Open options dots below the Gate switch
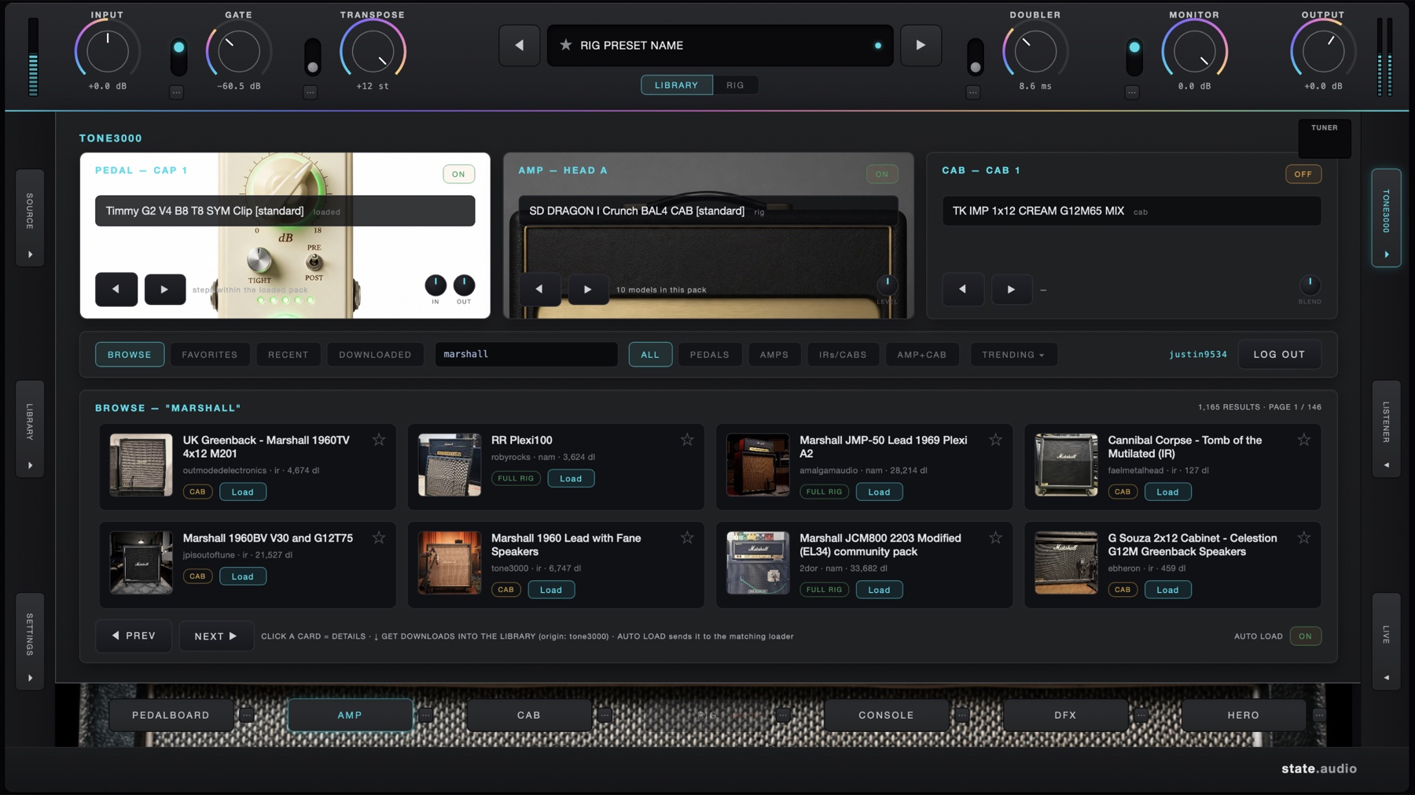Screen dimensions: 1415x795 177,92
